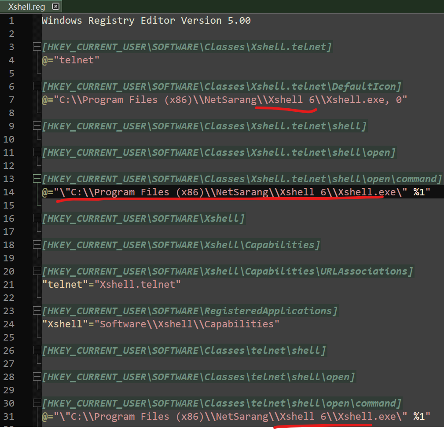Click the Classes\telnet\shell key text on line 26
Viewport: 444px width, 429px height.
(x=184, y=351)
